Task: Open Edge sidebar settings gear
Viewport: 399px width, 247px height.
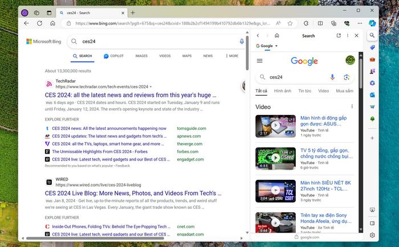Action: [x=372, y=235]
